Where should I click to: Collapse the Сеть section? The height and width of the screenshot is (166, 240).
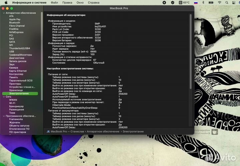click(4, 97)
